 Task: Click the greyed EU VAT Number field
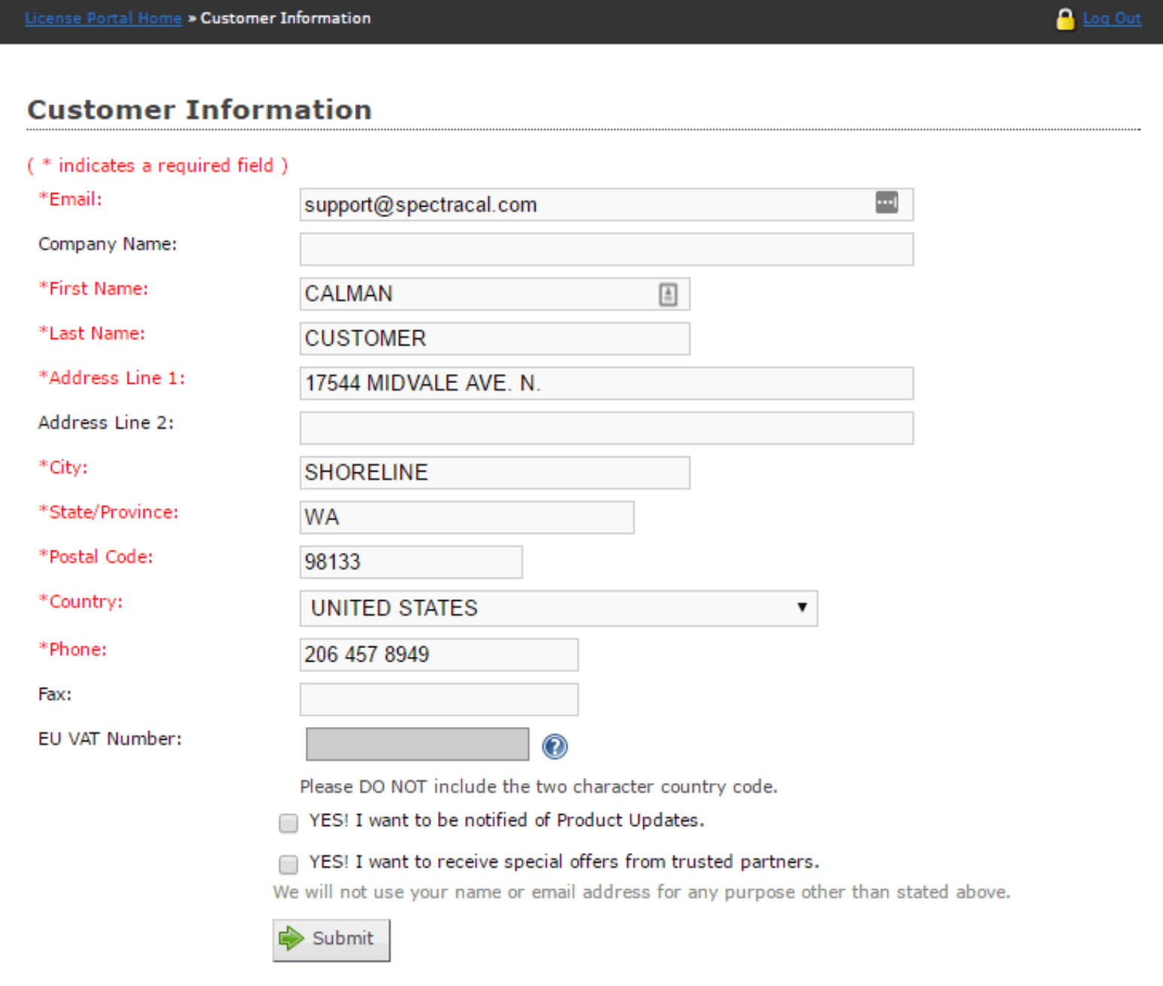(417, 744)
